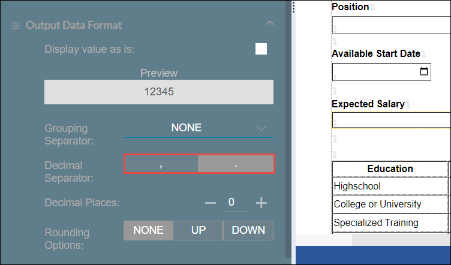Decrease Decimal Places with the minus icon
The image size is (451, 265).
point(210,203)
